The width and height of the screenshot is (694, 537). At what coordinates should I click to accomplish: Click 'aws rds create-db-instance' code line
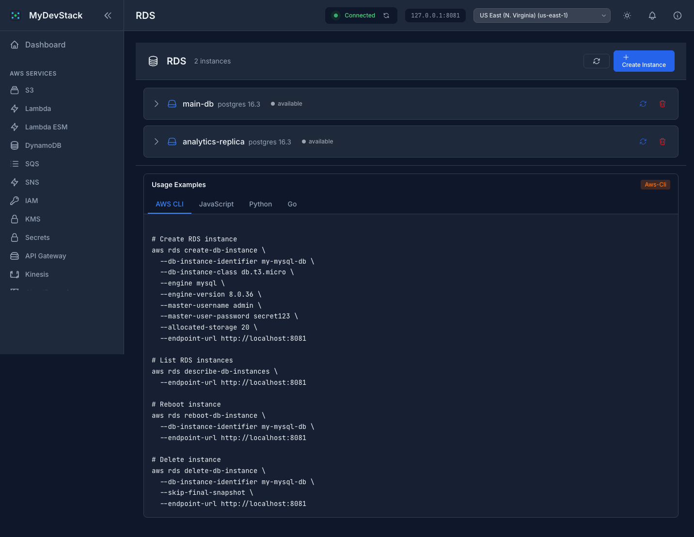click(208, 250)
